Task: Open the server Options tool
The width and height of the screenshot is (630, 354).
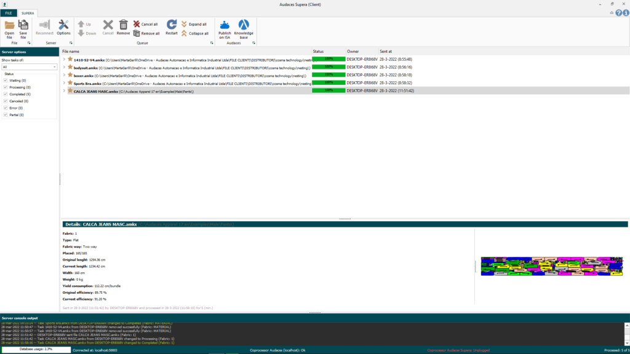Action: tap(63, 28)
